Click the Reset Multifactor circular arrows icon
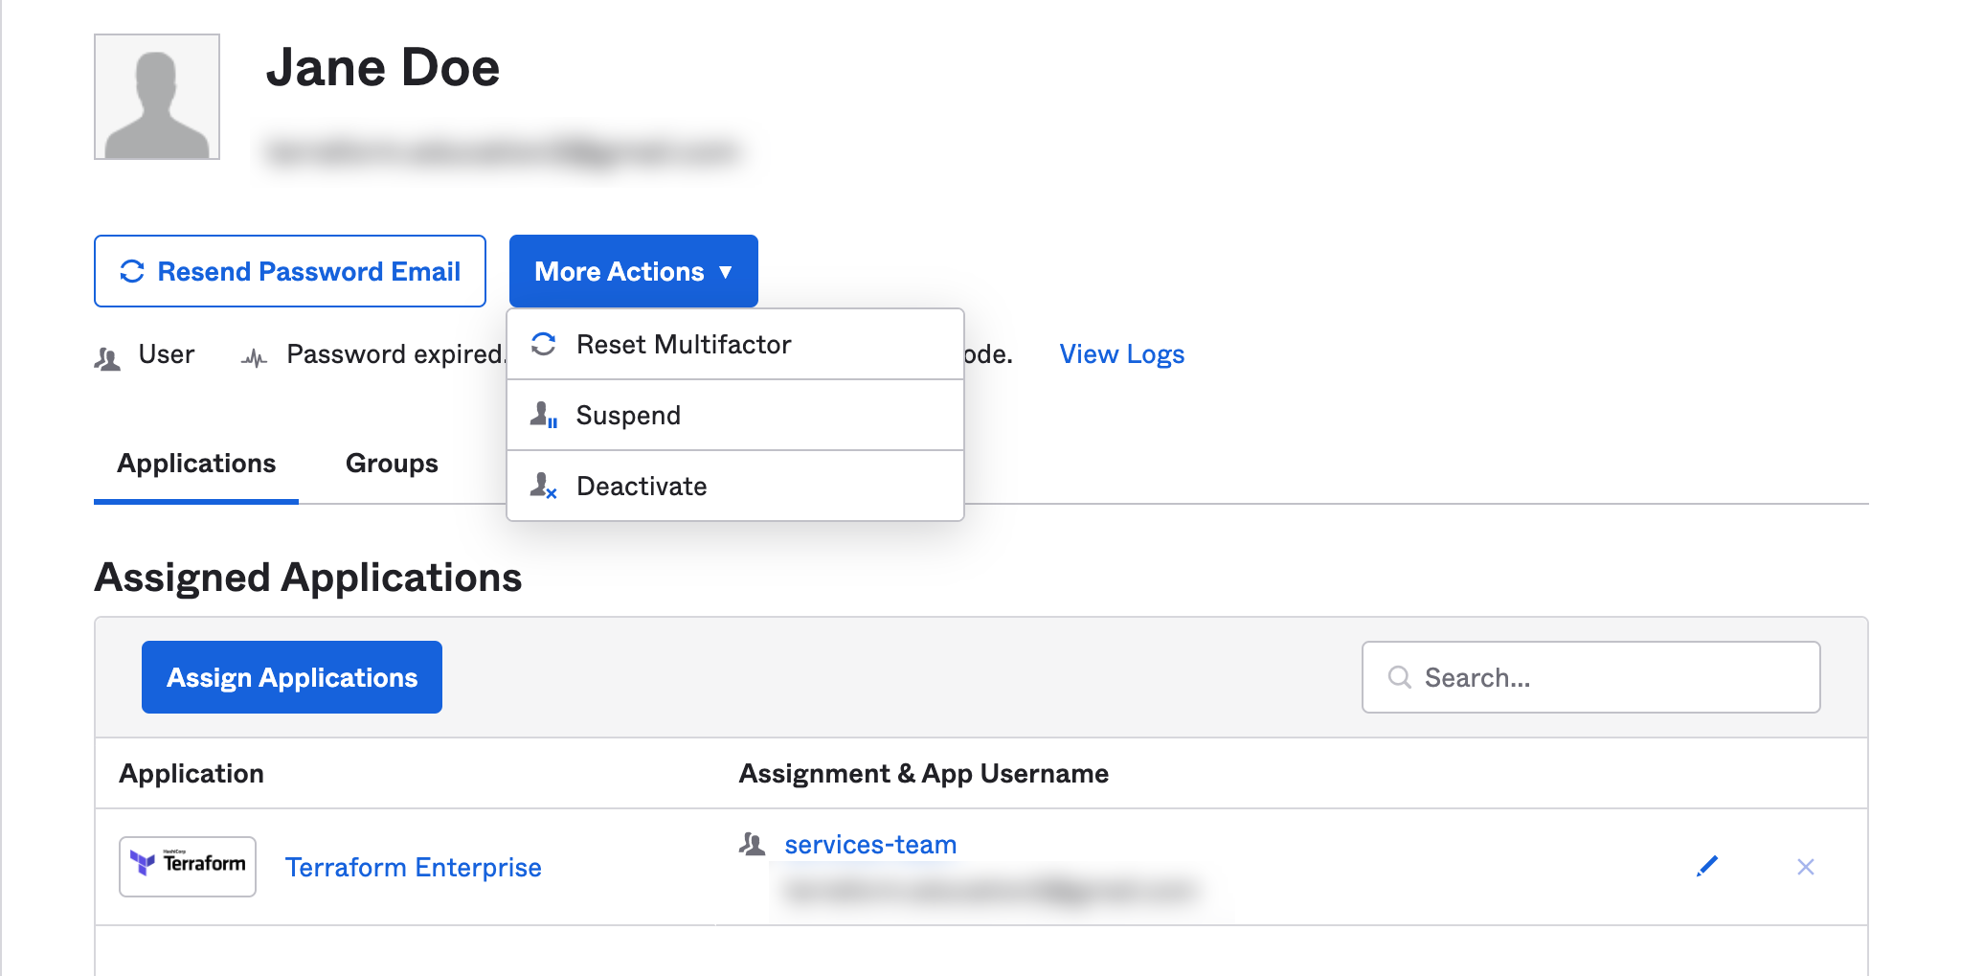This screenshot has width=1961, height=976. tap(544, 344)
